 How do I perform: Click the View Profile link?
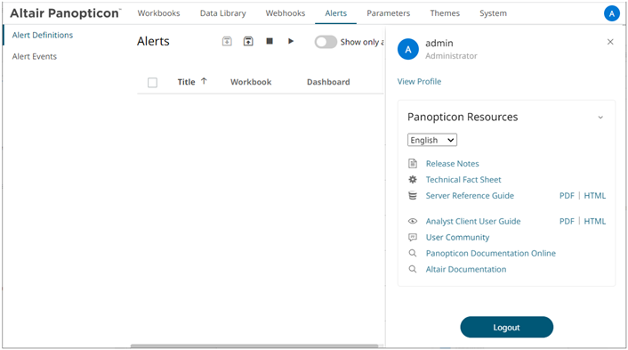point(419,81)
